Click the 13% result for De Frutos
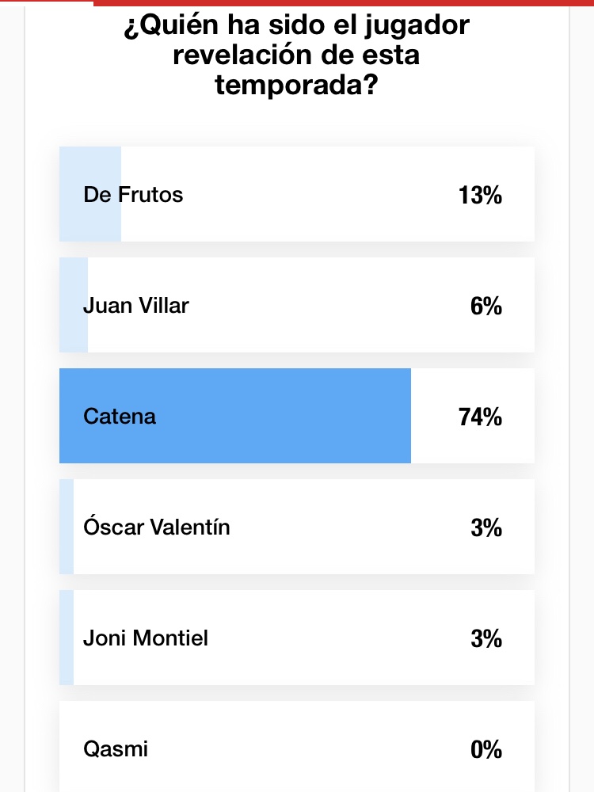This screenshot has width=594, height=792. [x=480, y=195]
